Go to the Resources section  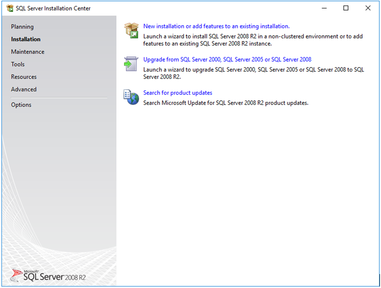(x=24, y=77)
